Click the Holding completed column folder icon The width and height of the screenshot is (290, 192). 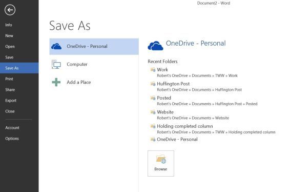tap(153, 126)
